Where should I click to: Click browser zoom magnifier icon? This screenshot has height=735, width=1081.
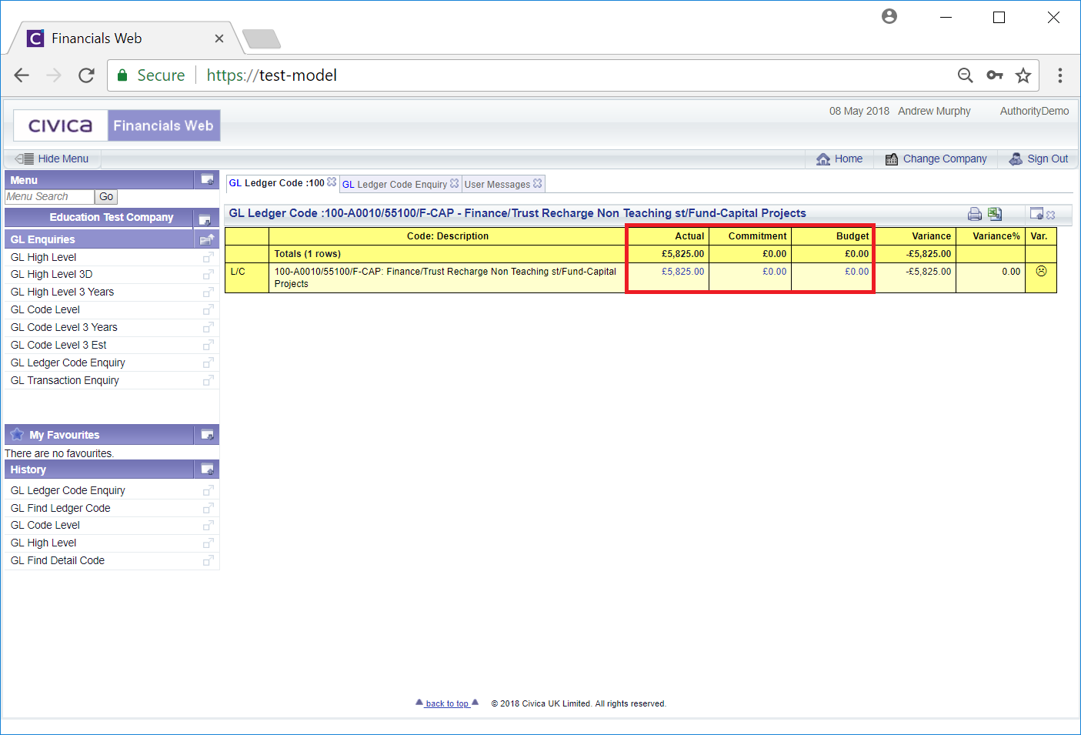[965, 75]
